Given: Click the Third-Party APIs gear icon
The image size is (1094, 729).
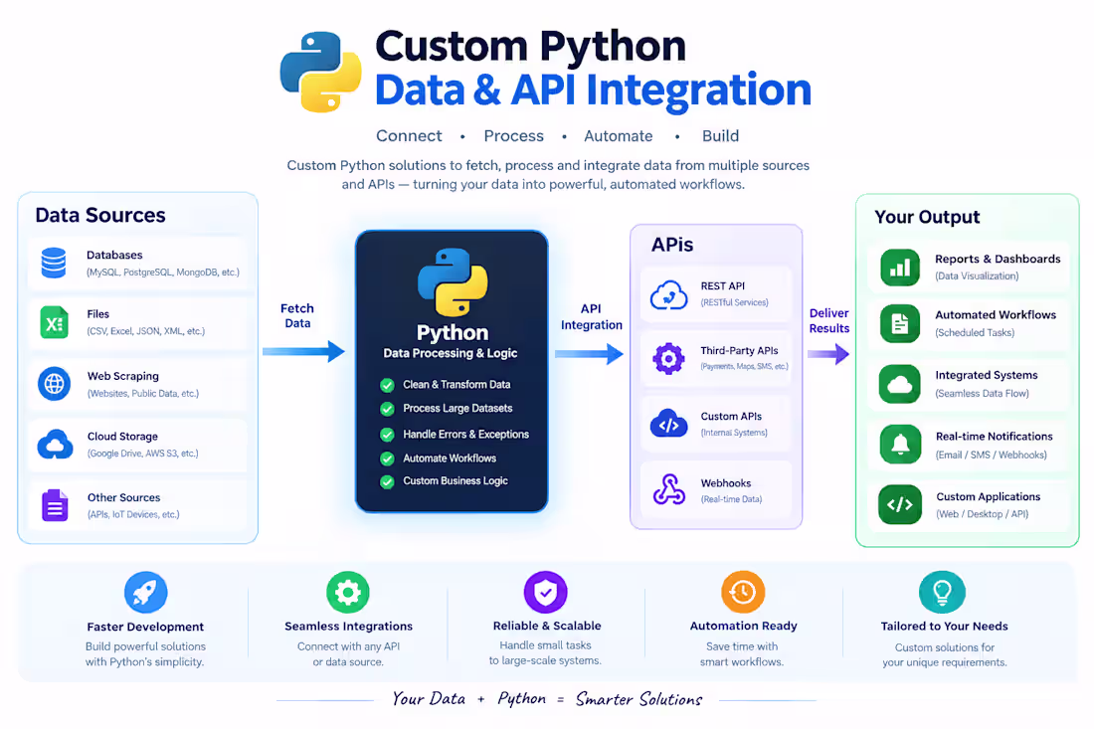Looking at the screenshot, I should (668, 359).
